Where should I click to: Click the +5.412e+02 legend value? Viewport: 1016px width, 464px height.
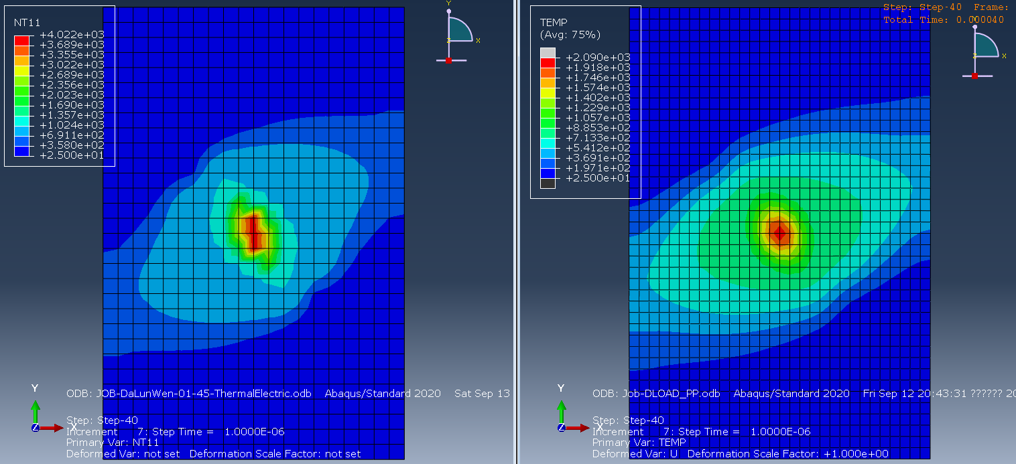click(598, 148)
